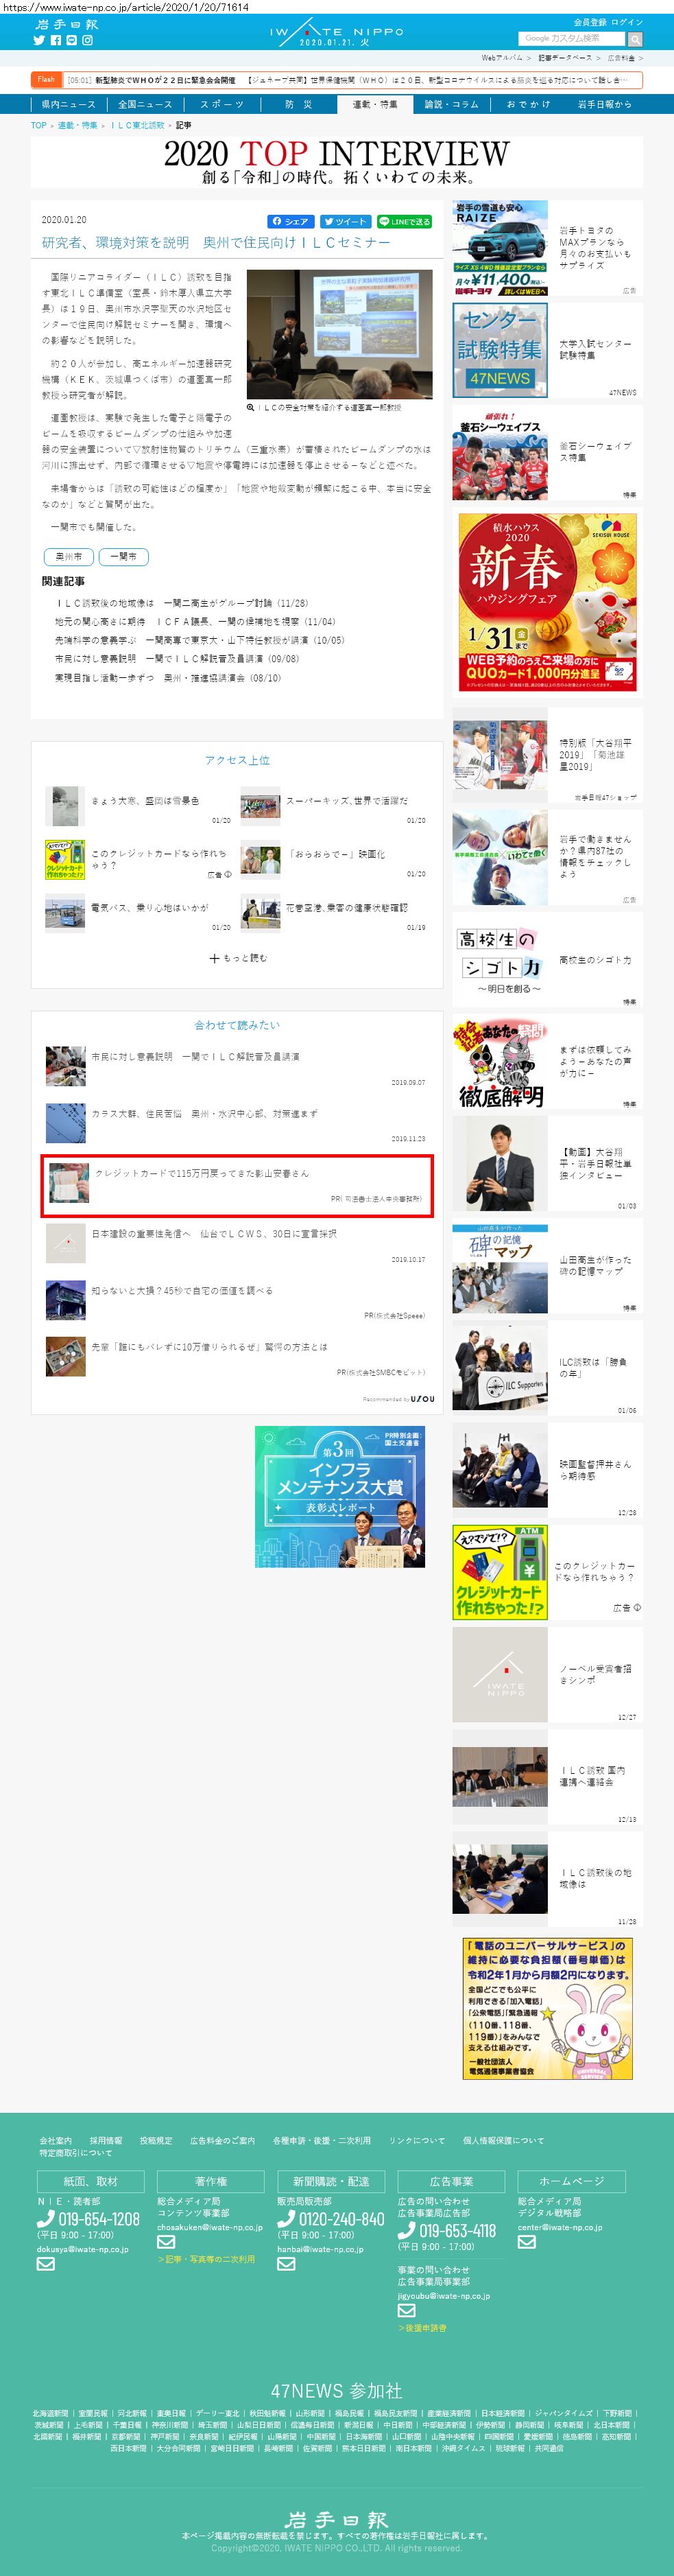Image resolution: width=674 pixels, height=2576 pixels.
Task: Expand もっと読む in access ranking
Action: point(238,958)
